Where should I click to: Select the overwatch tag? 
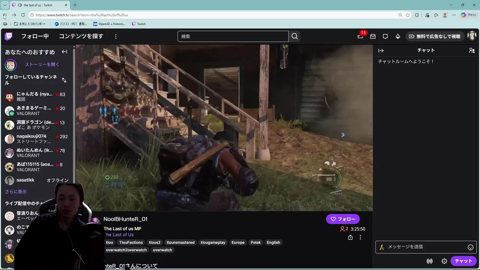(x=162, y=250)
